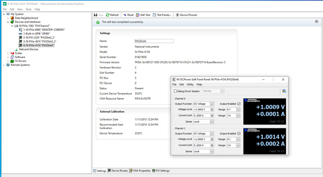Click Channel 1 Voltage Level stepper arrows

point(212,139)
